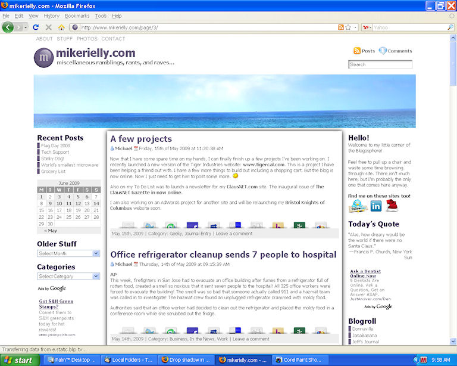
Task: Click the purple share icon under refrigerator post
Action: [192, 330]
